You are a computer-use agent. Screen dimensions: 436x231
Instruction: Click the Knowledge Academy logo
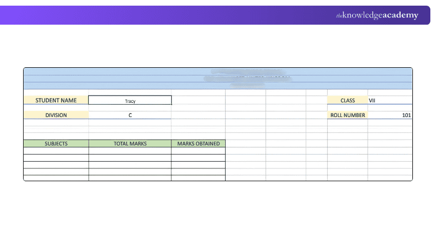coord(377,15)
